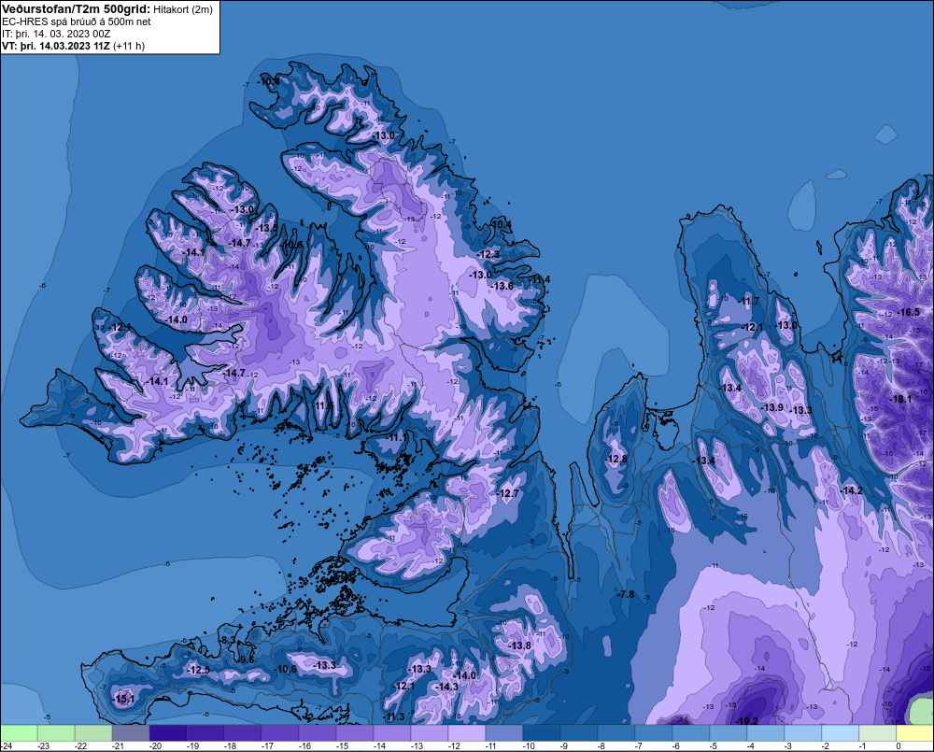Click the 'Veðurstofan/T2m 500grid:' title text

pos(76,9)
